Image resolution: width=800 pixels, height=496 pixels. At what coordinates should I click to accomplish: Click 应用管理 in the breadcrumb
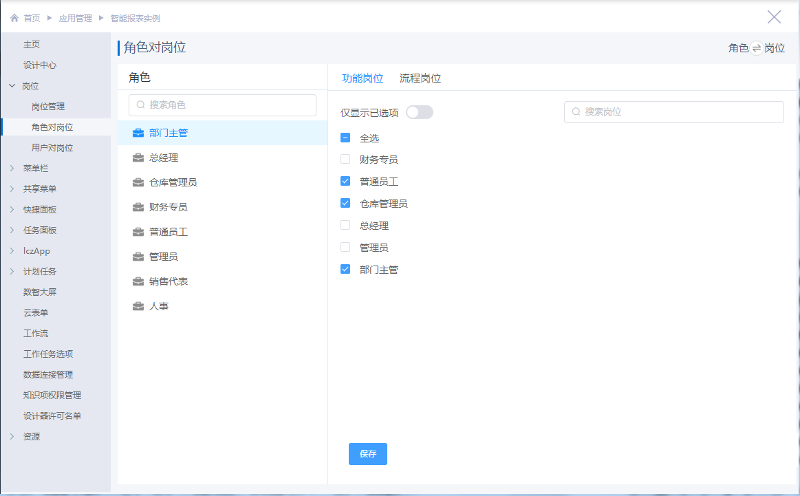tap(75, 19)
